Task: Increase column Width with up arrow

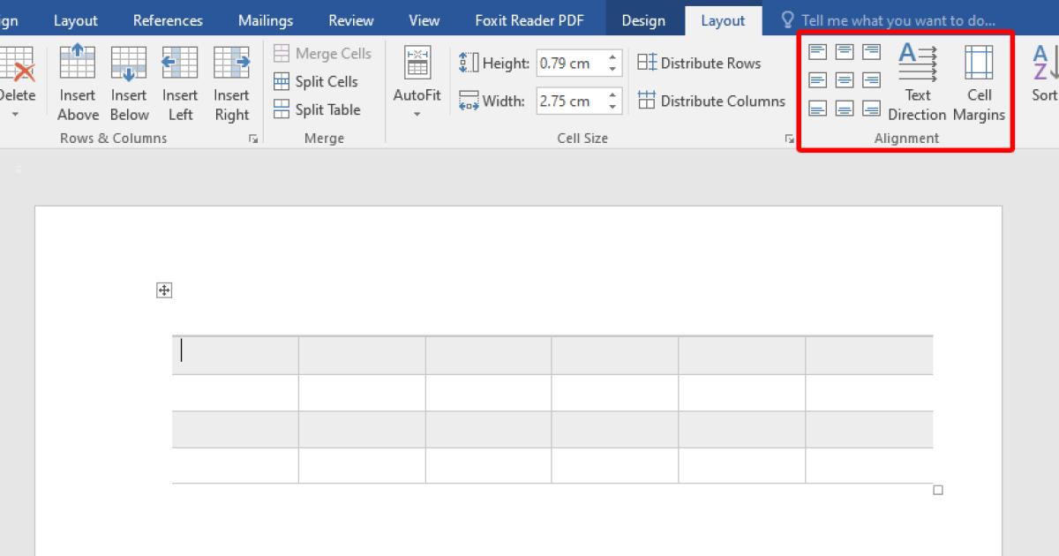Action: [612, 94]
